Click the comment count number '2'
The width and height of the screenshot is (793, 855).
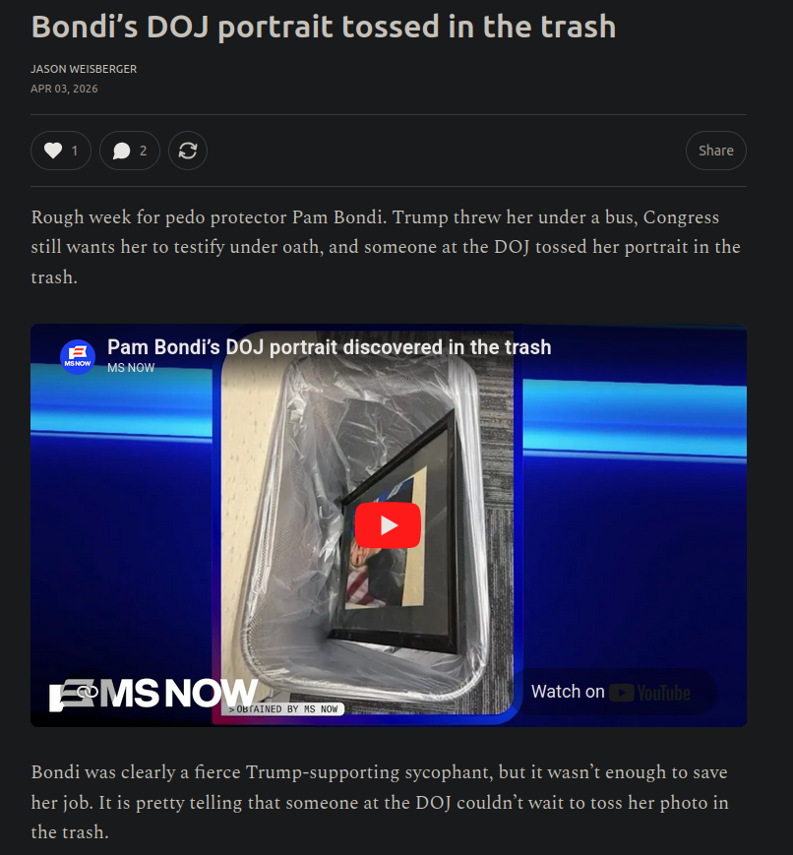tap(144, 152)
